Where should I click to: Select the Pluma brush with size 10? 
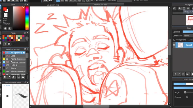click(x=14, y=68)
